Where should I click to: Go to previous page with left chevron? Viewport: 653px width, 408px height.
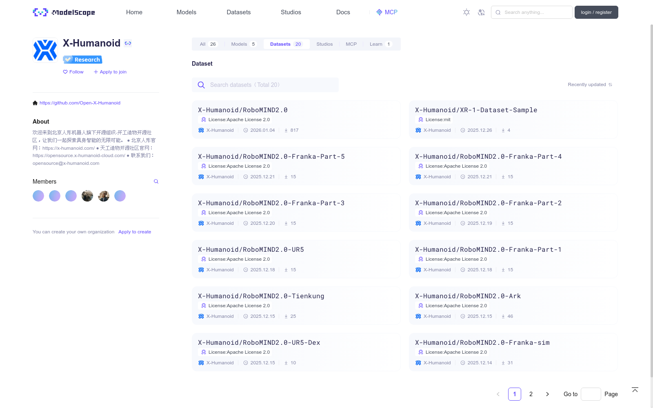coord(498,394)
